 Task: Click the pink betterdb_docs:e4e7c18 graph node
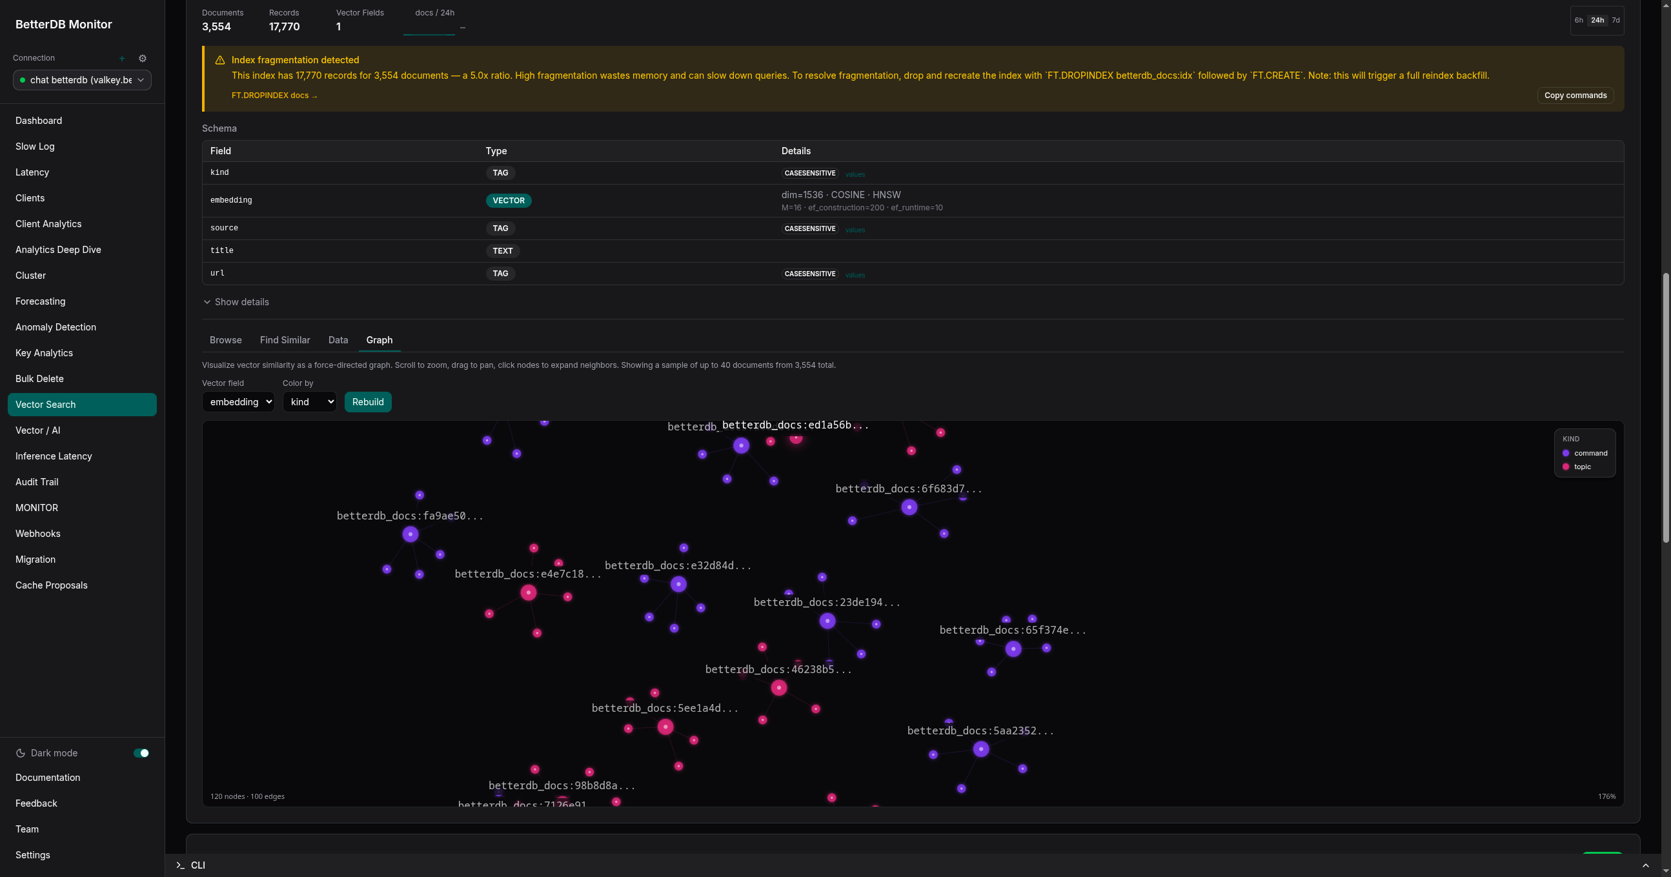pyautogui.click(x=529, y=593)
